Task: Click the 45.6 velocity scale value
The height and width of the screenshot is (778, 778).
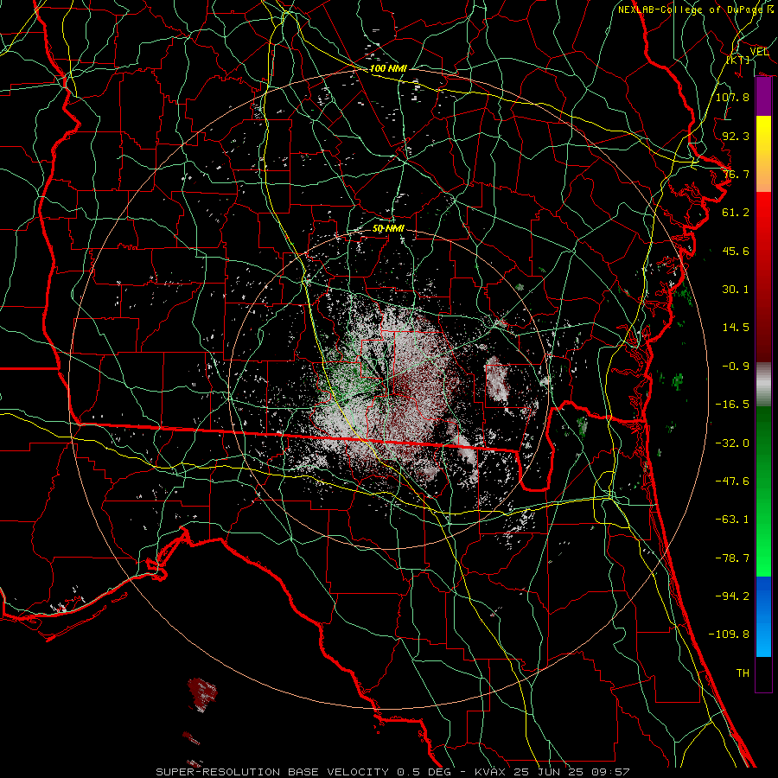Action: coord(736,251)
